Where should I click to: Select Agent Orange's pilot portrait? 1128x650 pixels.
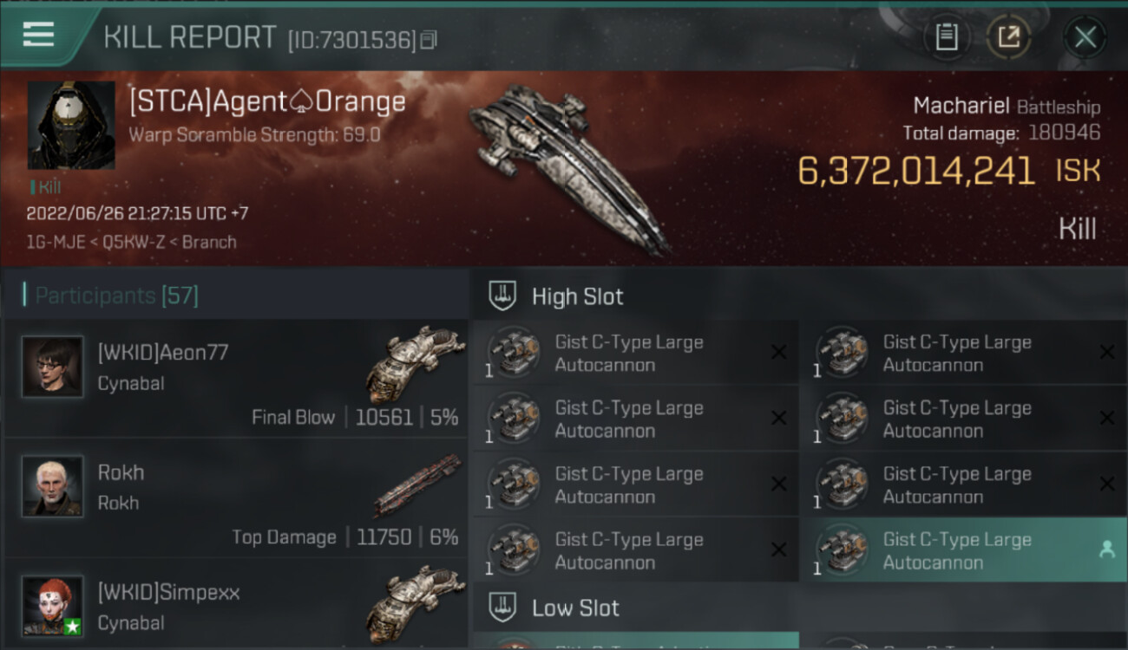(71, 125)
